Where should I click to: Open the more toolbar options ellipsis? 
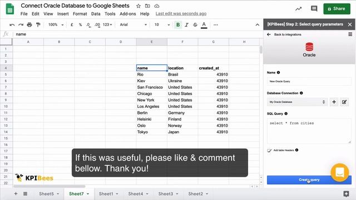coord(216,24)
